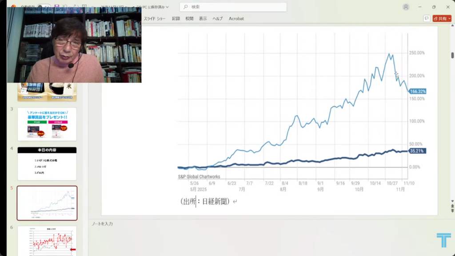Viewport: 455px width, 256px height.
Task: Select slide 4 本日の内容 thumbnail
Action: point(47,164)
